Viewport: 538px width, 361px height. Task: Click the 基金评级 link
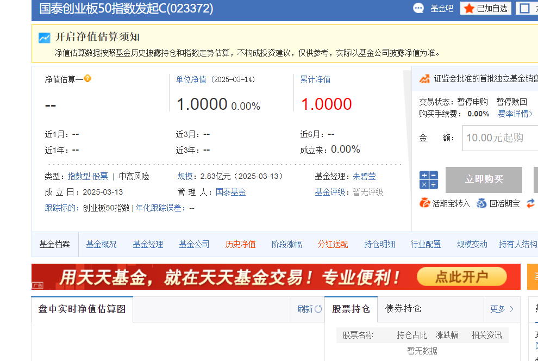[330, 192]
